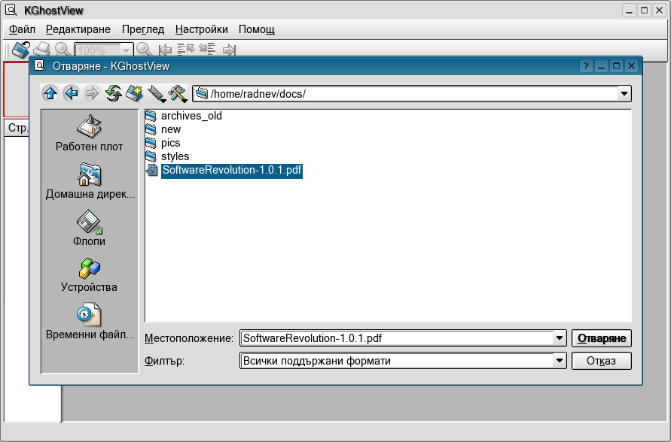Open Работен плот shortcut
The width and height of the screenshot is (671, 442).
click(x=89, y=134)
